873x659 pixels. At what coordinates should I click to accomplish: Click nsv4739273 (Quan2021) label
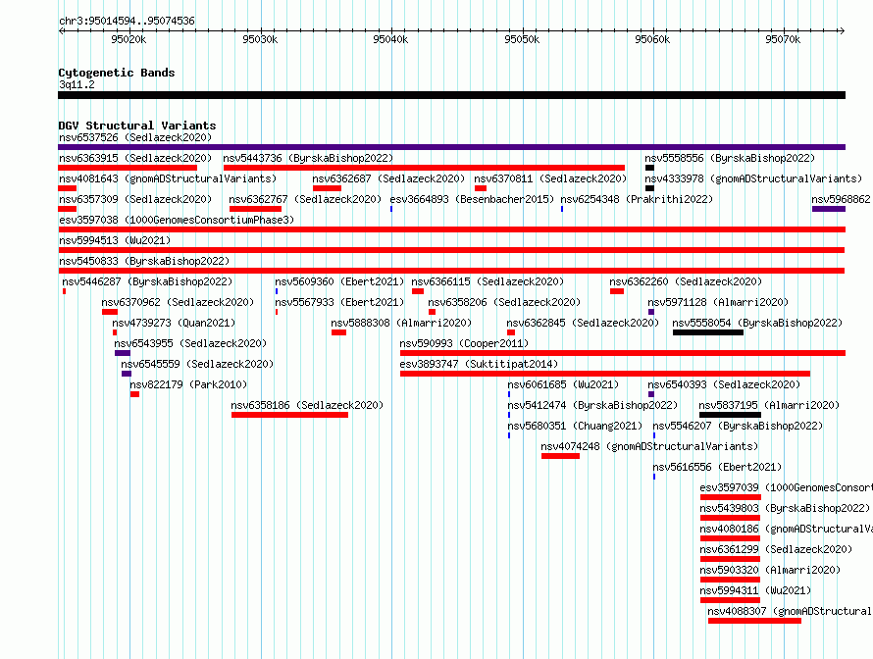174,323
